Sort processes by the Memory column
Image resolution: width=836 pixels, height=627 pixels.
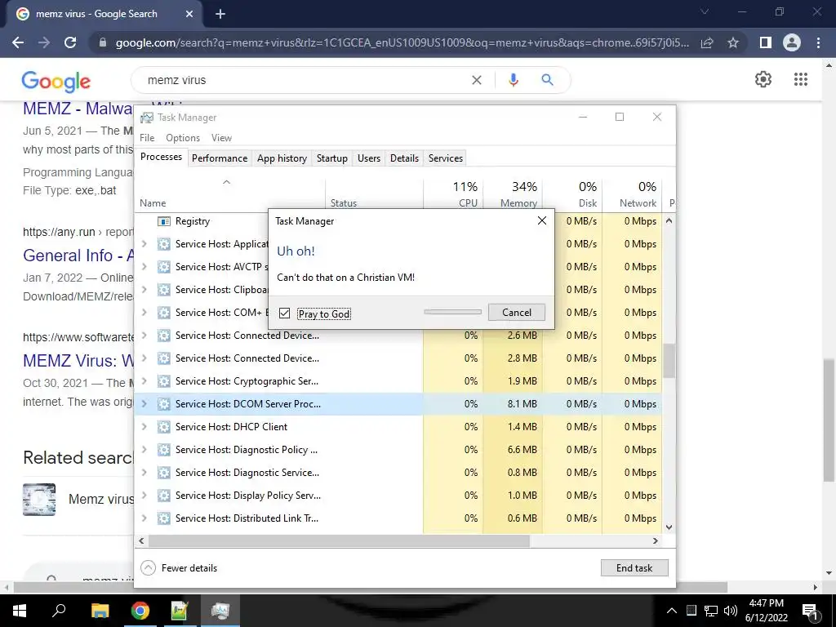point(513,194)
